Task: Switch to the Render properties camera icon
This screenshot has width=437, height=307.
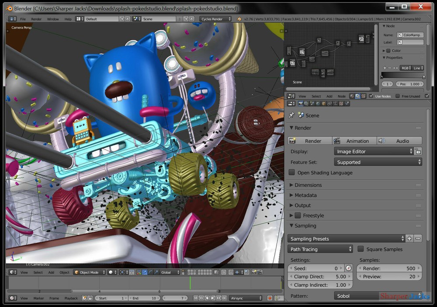Action: coord(301,104)
